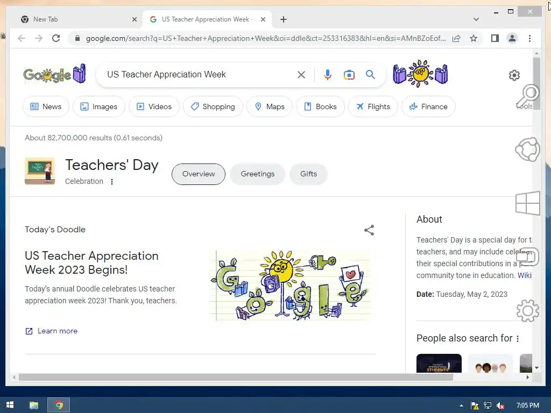Open more options next to Celebration
Viewport: 551px width, 413px height.
112,182
